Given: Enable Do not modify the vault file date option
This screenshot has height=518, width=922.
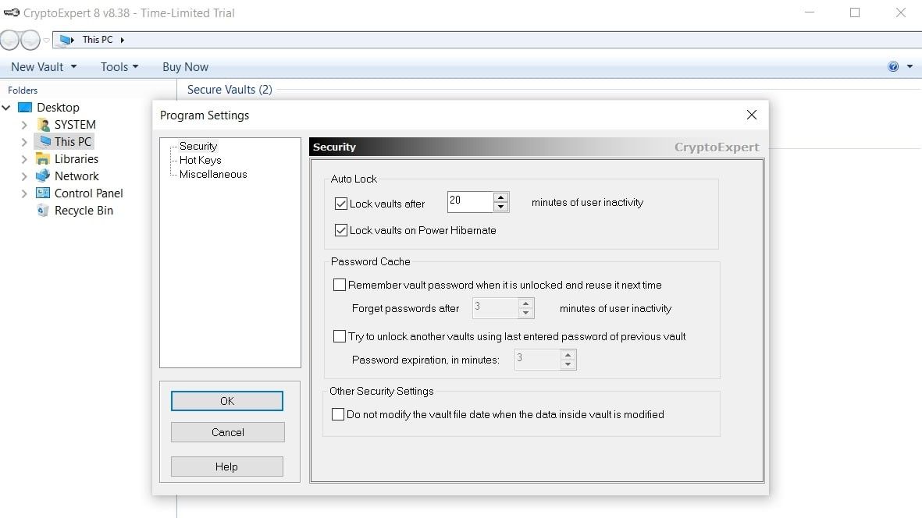Looking at the screenshot, I should tap(338, 414).
